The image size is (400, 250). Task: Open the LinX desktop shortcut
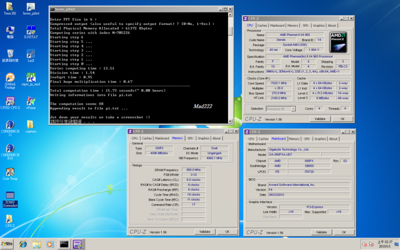click(31, 56)
